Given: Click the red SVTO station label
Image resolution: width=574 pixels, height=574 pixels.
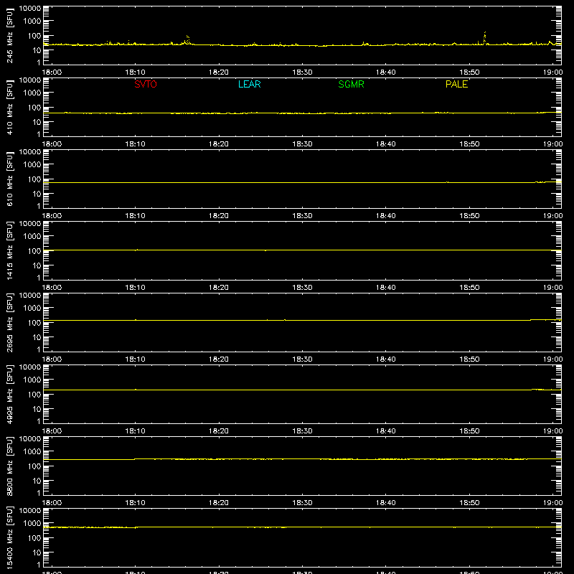Looking at the screenshot, I should tap(146, 84).
